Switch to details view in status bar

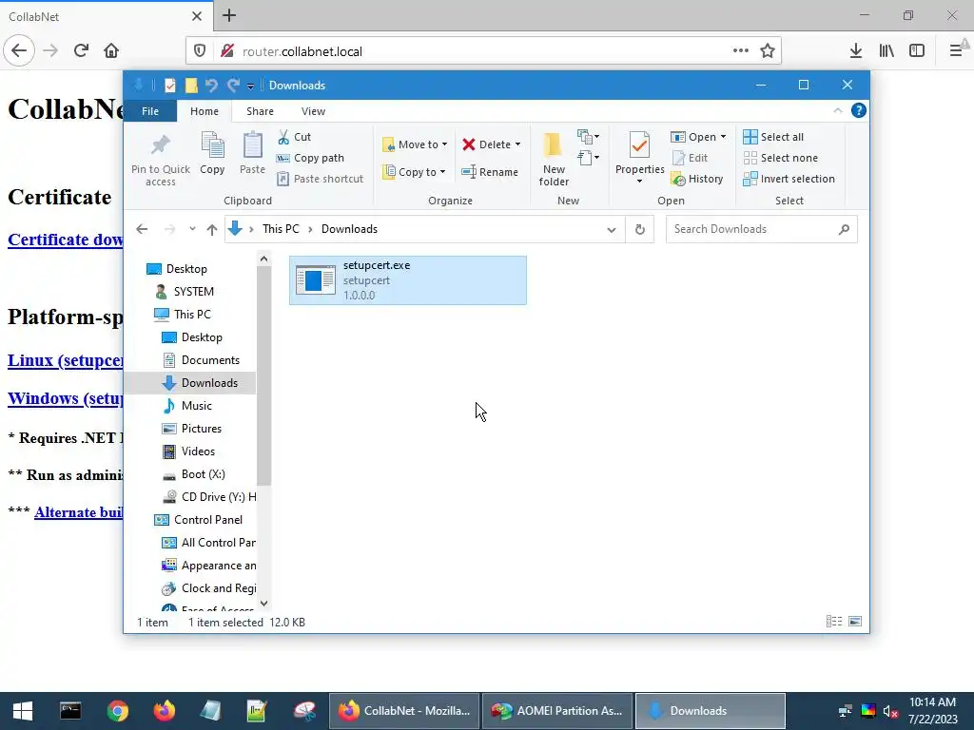(x=834, y=622)
